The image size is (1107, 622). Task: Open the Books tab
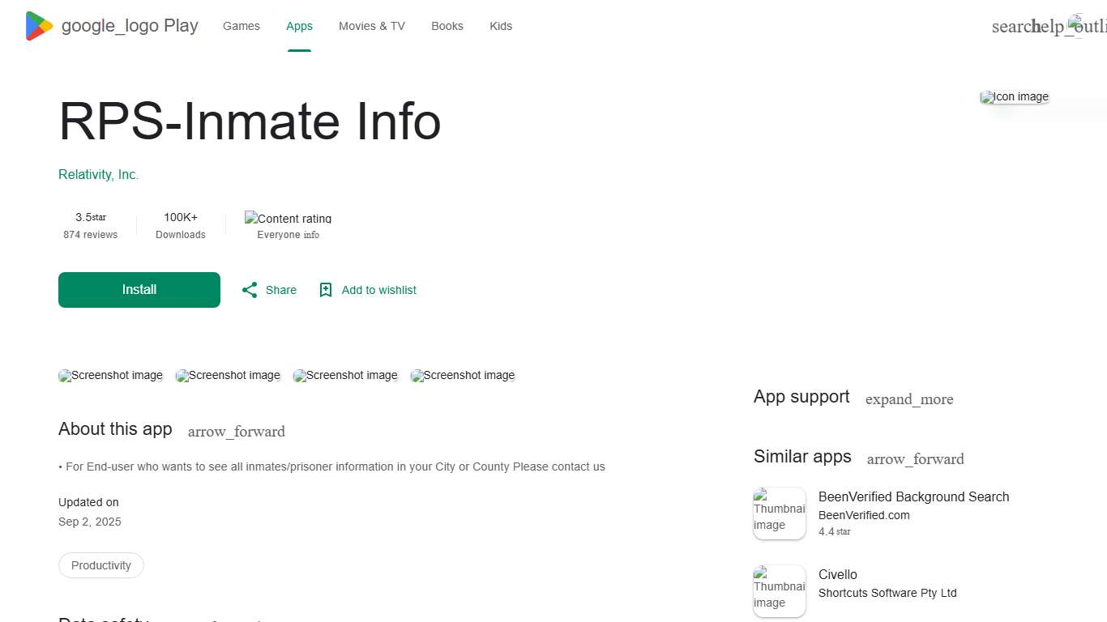tap(447, 26)
